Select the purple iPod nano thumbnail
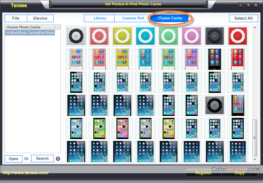The width and height of the screenshot is (263, 183). (x=192, y=59)
